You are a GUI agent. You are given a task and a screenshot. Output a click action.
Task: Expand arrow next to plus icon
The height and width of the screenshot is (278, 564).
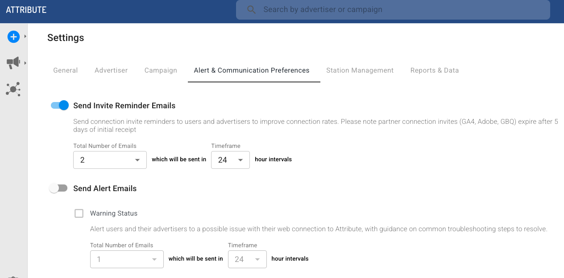tap(25, 37)
